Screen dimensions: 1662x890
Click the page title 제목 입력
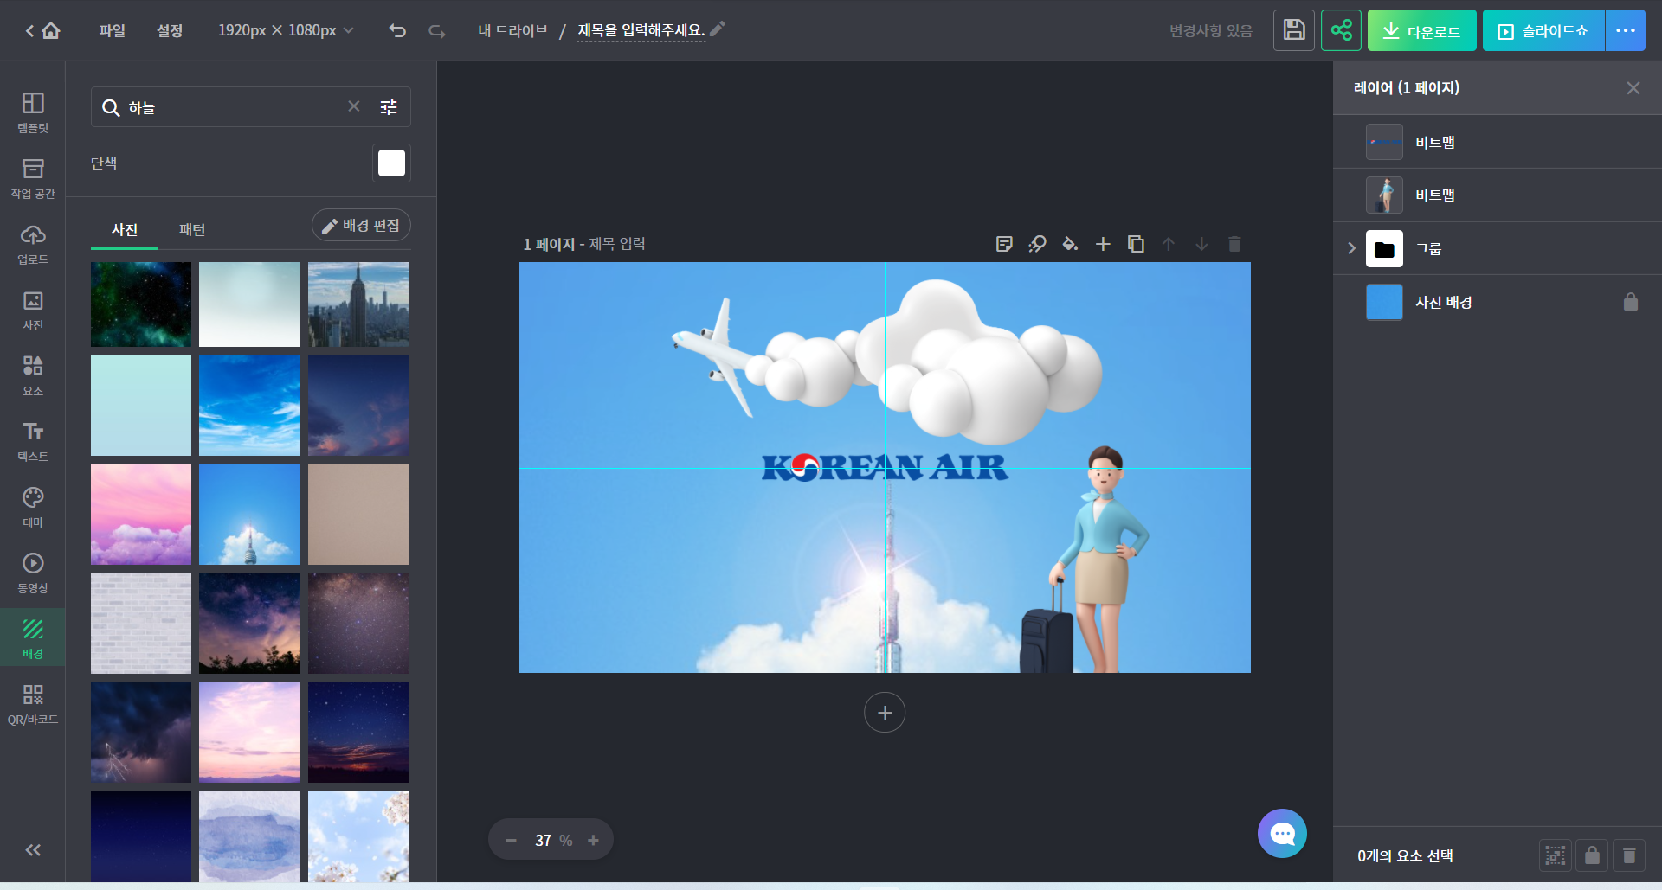pyautogui.click(x=617, y=244)
